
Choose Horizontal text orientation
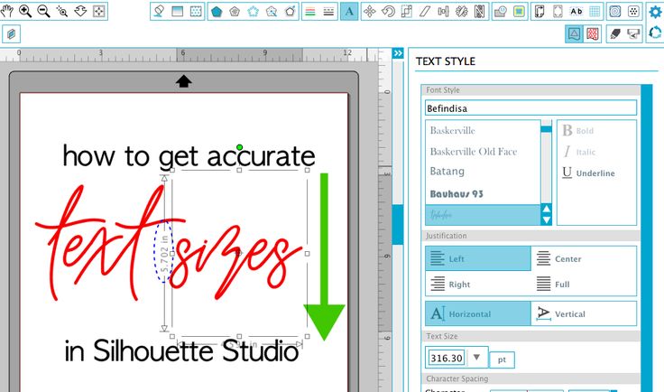coord(478,313)
